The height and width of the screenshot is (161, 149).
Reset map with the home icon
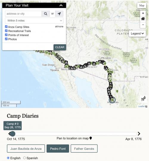(x=143, y=19)
